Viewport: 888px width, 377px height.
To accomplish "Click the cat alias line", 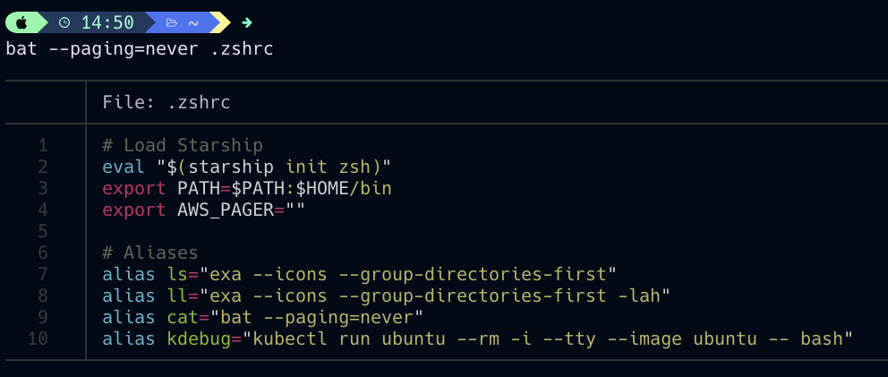I will (263, 317).
